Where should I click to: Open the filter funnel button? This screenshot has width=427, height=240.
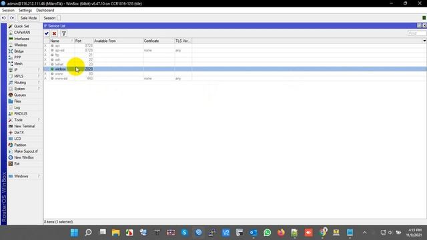pos(64,33)
